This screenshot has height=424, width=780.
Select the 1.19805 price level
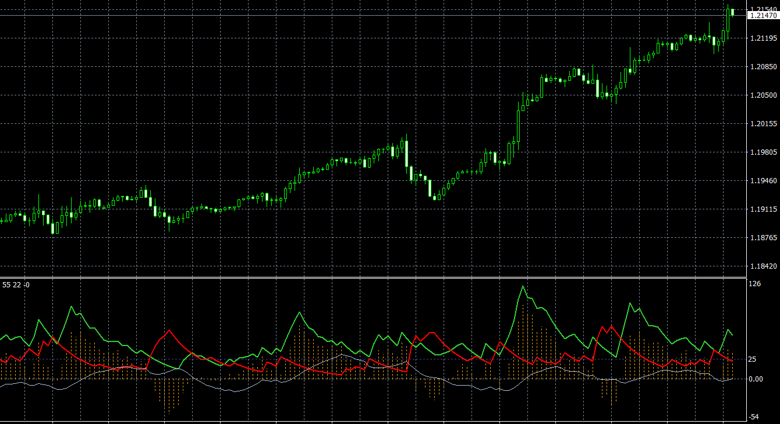click(x=763, y=152)
